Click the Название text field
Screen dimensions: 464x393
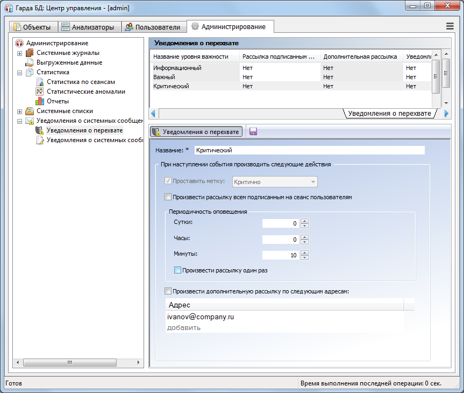coord(310,150)
